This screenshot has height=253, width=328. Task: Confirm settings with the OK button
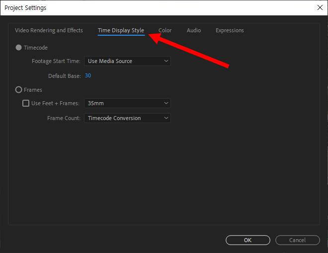click(x=248, y=240)
